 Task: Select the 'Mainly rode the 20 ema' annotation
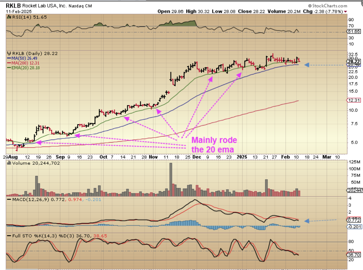[214, 145]
